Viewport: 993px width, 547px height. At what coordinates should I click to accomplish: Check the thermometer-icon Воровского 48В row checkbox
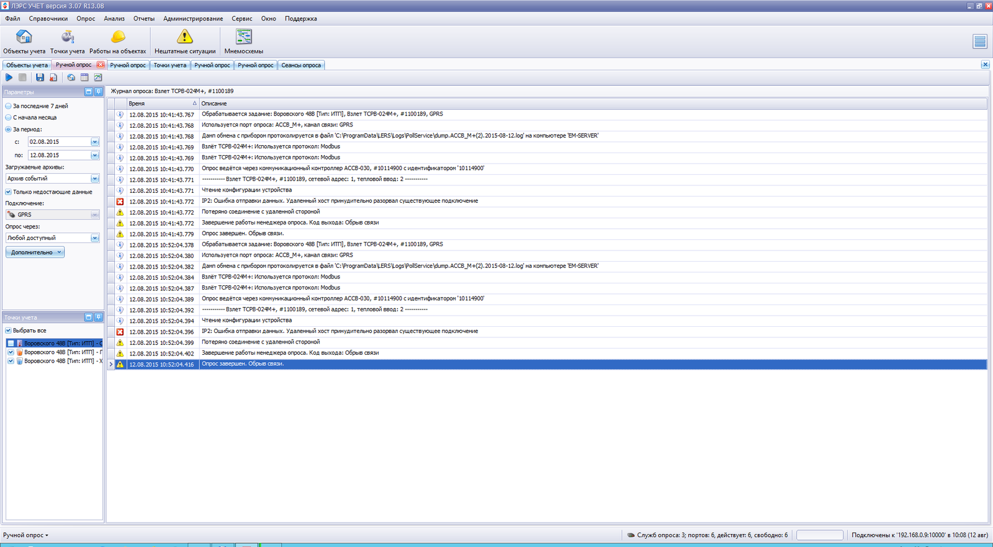point(11,343)
